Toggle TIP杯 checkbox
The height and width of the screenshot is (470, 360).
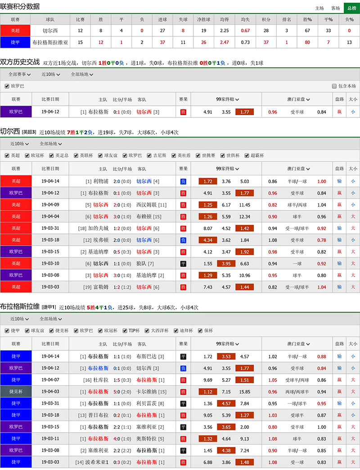pos(125,331)
